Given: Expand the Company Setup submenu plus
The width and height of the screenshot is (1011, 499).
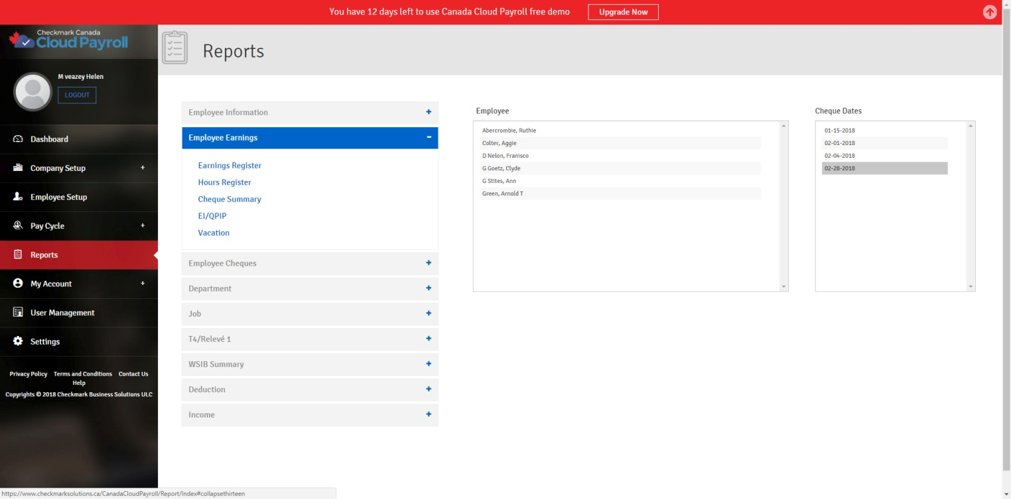Looking at the screenshot, I should tap(143, 168).
